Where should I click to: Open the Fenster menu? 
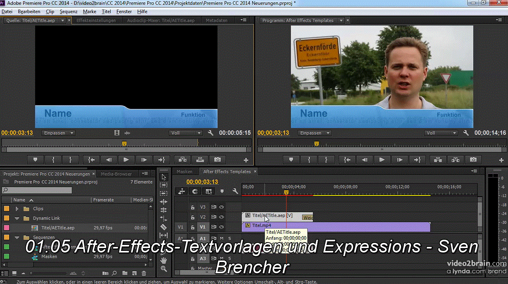124,12
